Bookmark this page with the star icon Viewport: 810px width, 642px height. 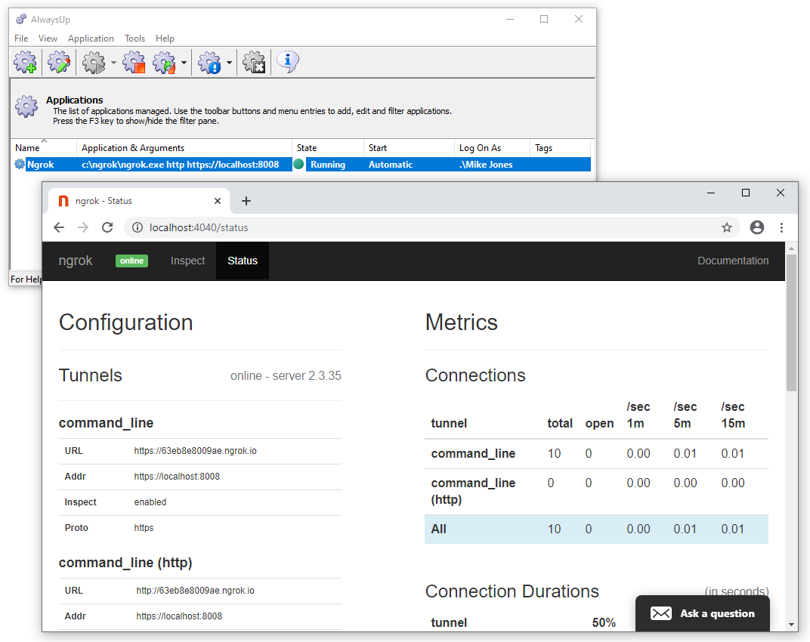click(x=727, y=227)
